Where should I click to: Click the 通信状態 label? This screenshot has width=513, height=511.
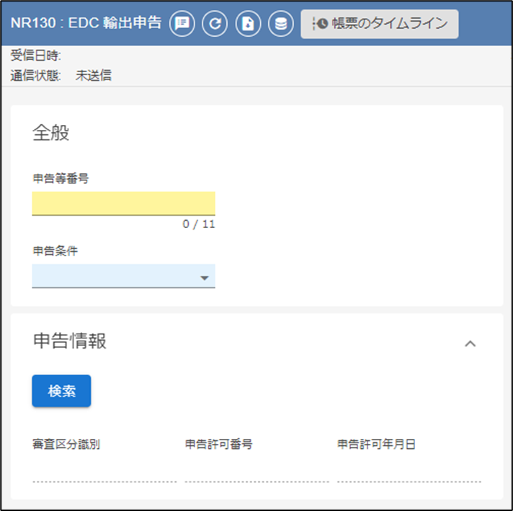click(x=36, y=75)
